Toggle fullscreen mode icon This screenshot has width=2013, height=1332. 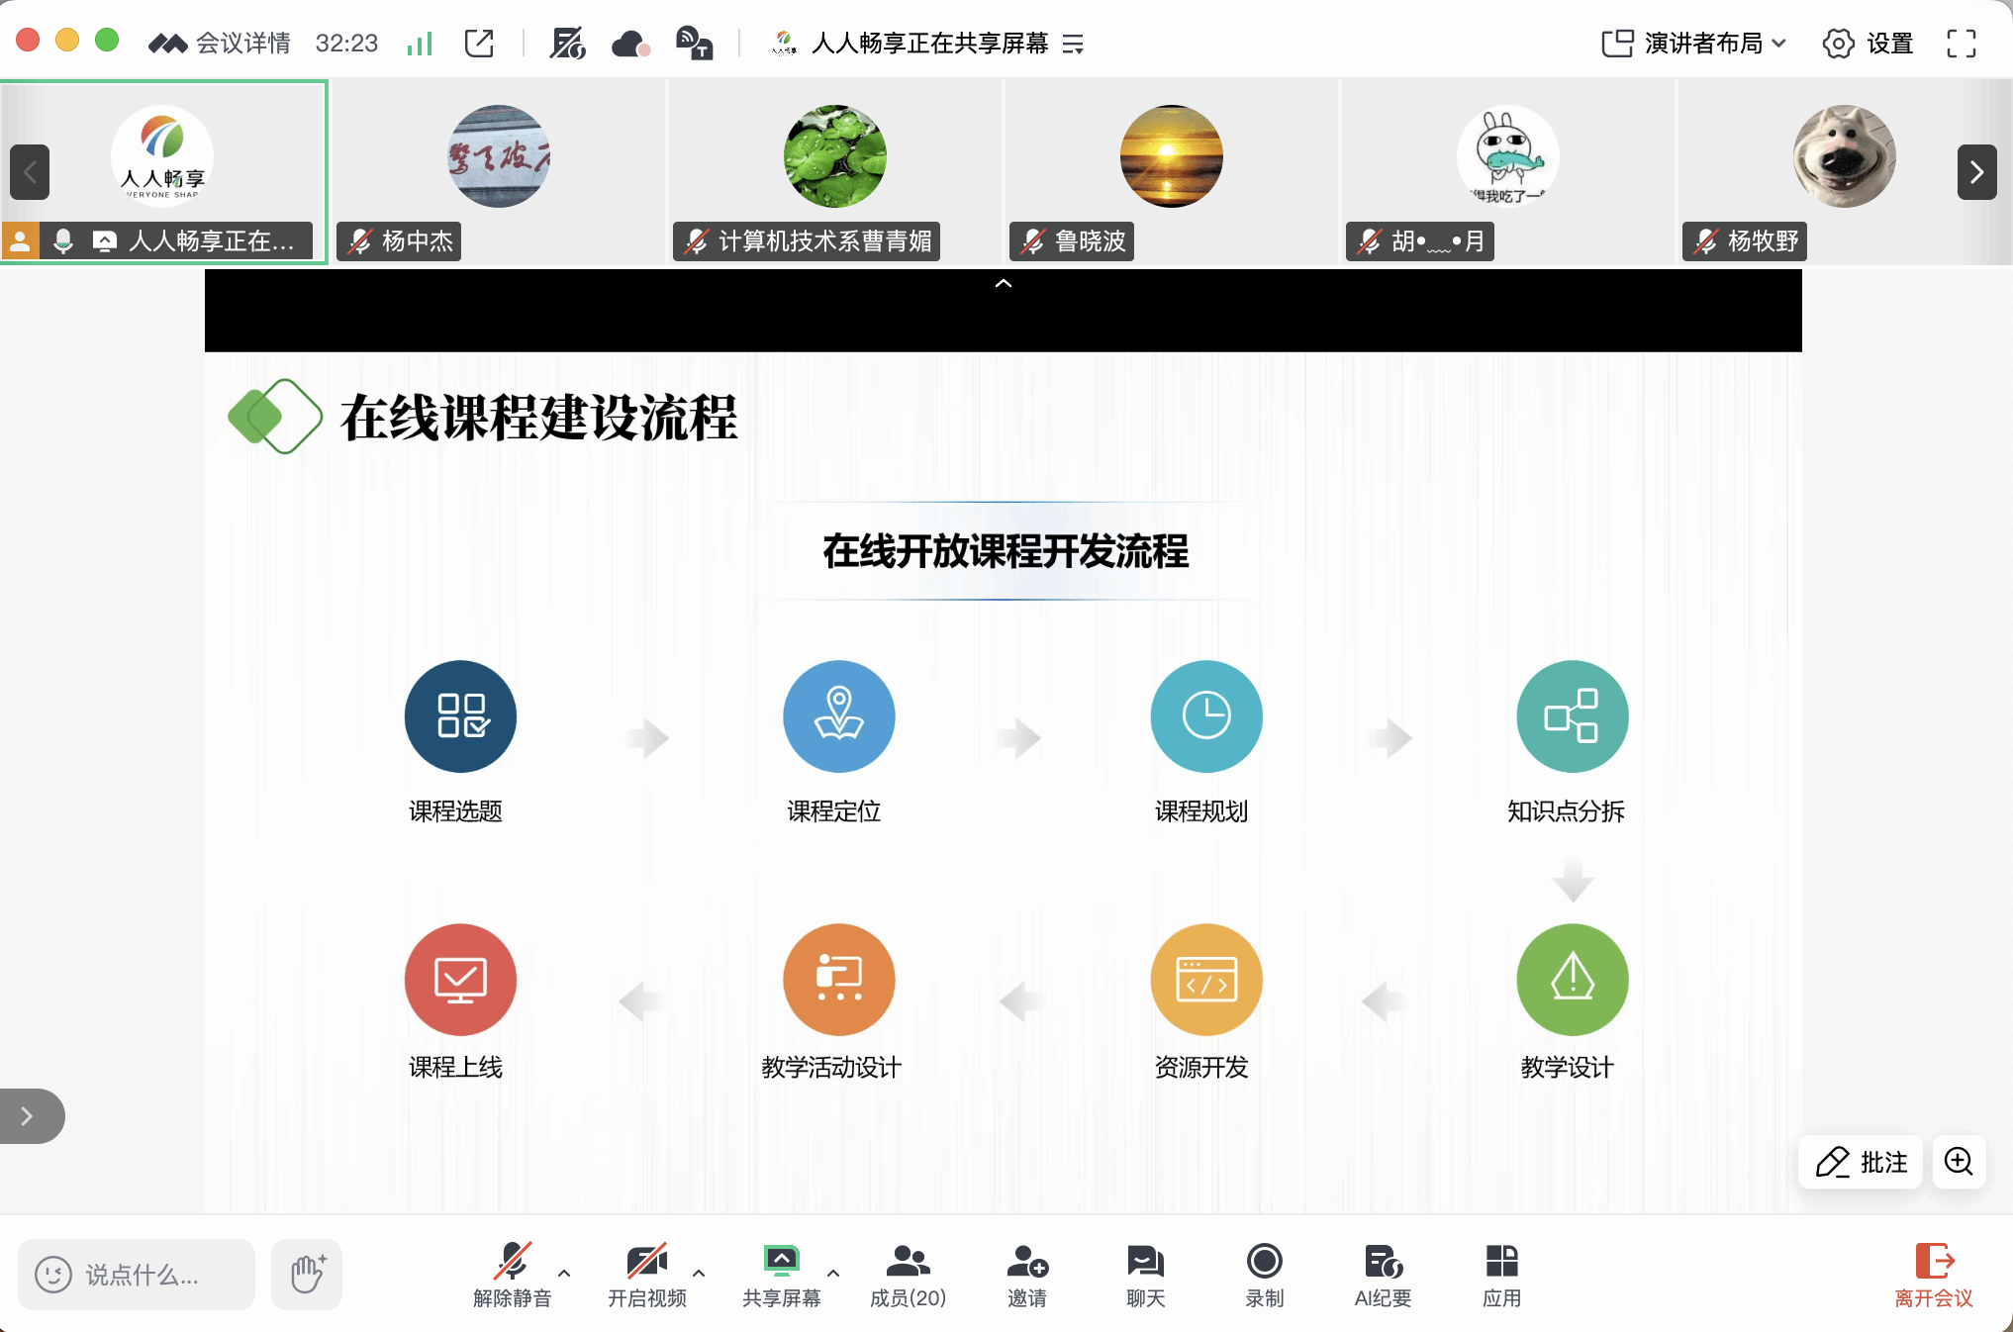coord(1961,44)
